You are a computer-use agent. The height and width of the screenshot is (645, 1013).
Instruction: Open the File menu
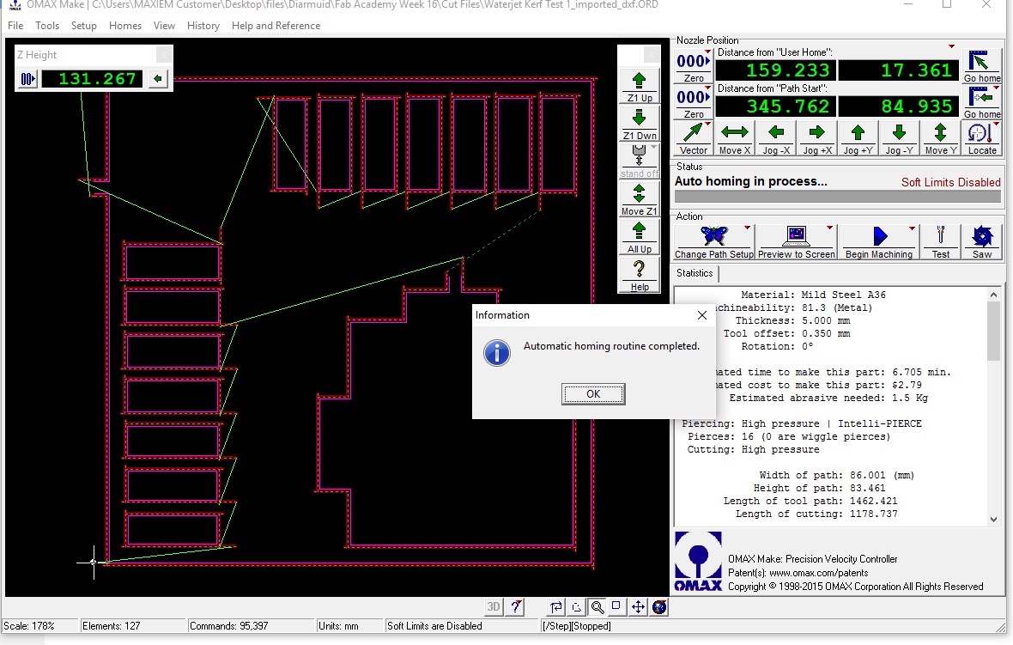(15, 26)
